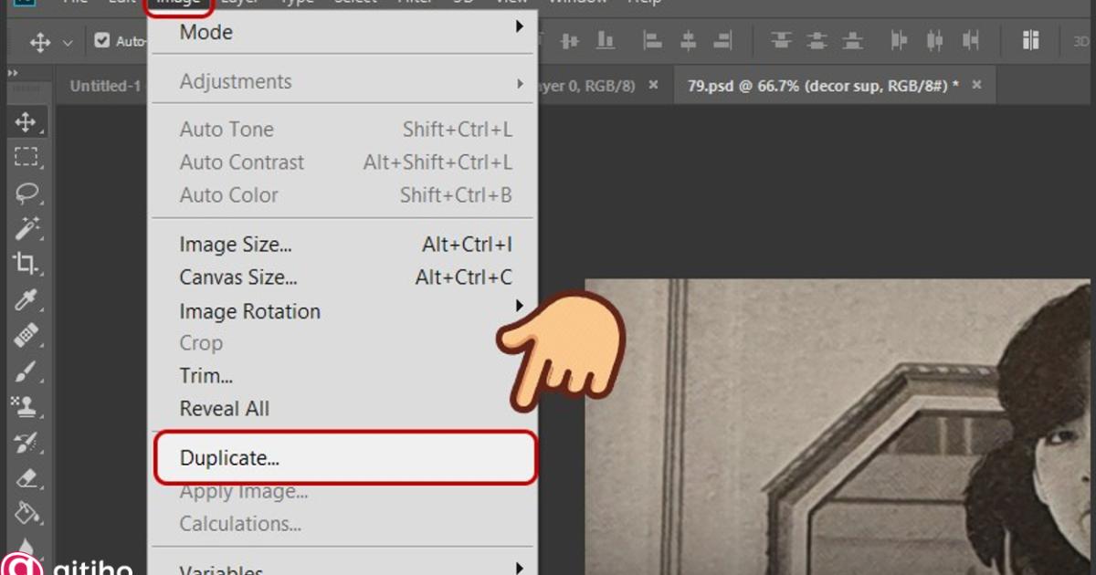Select the Crop tool in the toolbox
Screen dimensions: 1096x575
[x=26, y=264]
